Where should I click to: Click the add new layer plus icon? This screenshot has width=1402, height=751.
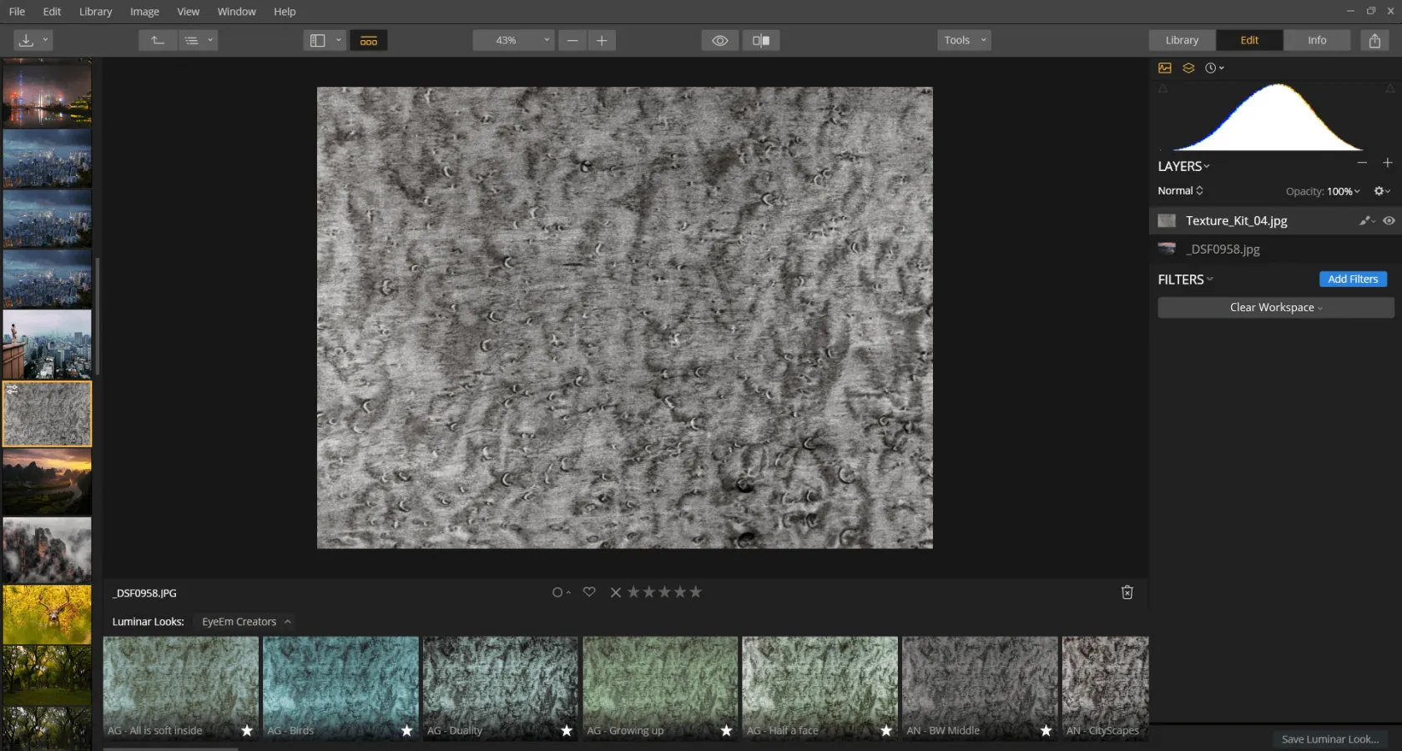1387,164
